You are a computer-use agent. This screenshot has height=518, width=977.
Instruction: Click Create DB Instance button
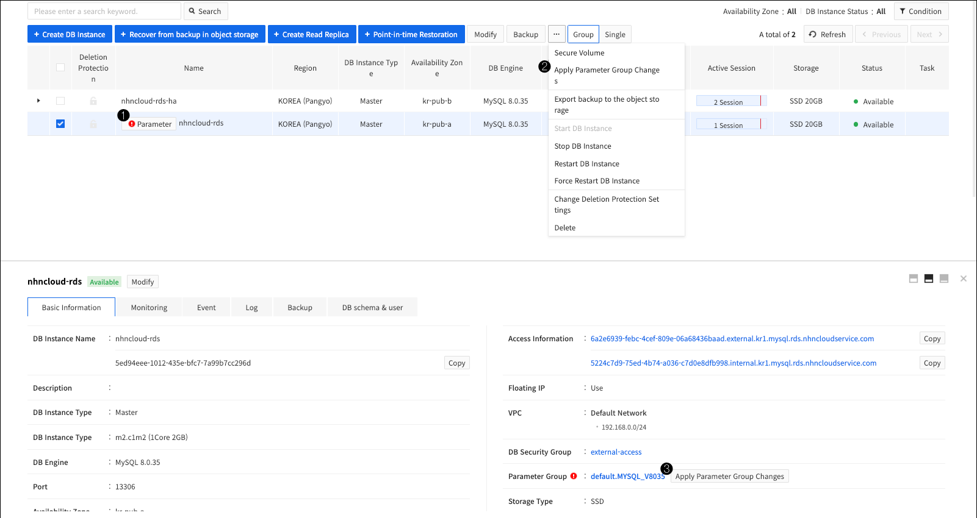point(70,34)
